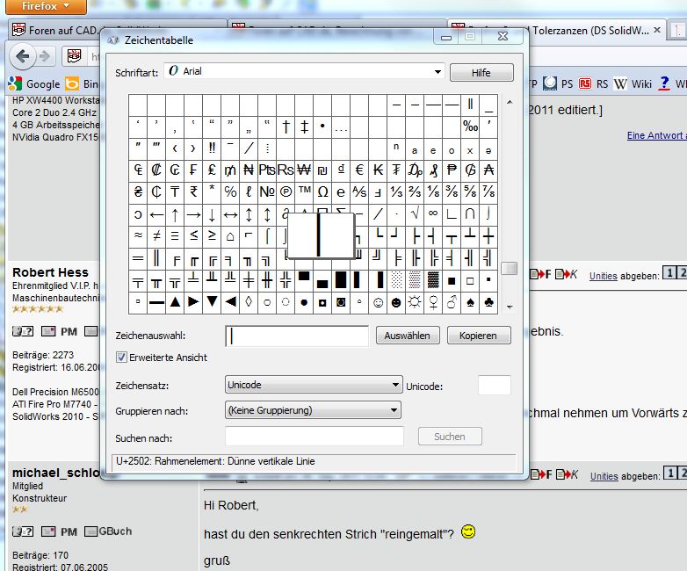
Task: Pick the sun symbol character
Action: coord(415,303)
